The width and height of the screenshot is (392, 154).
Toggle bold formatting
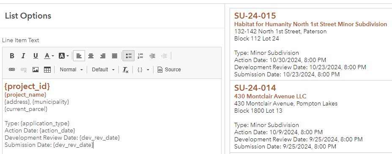(12, 56)
